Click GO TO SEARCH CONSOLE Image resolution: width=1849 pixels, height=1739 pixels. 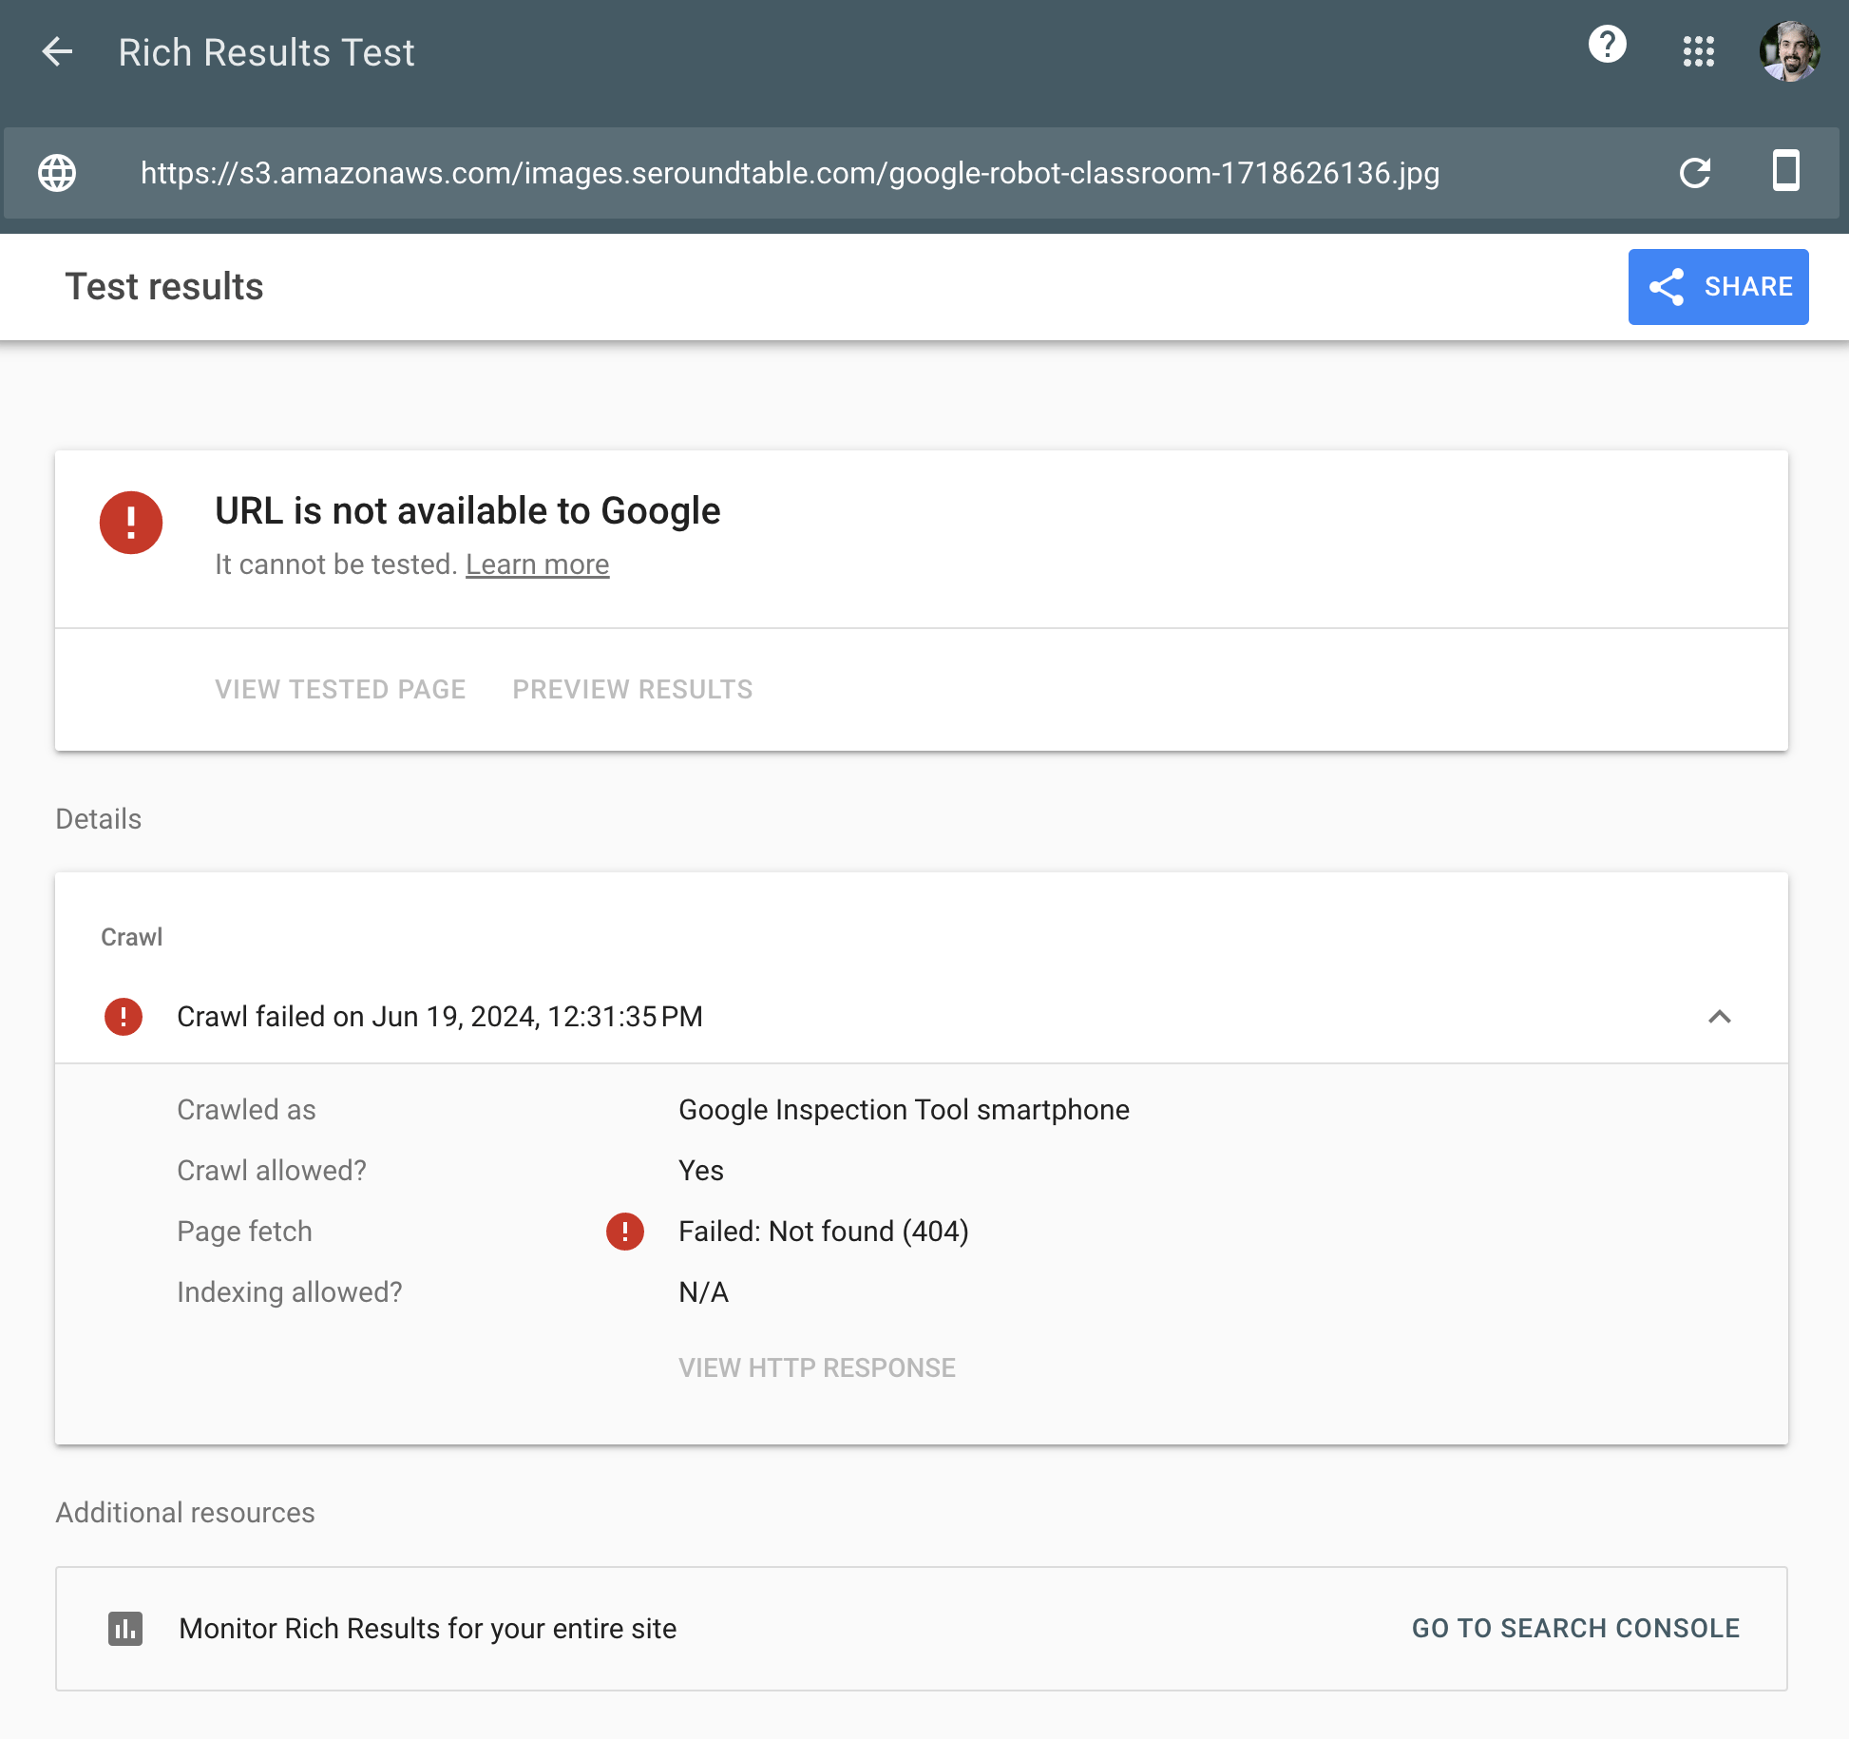tap(1575, 1628)
